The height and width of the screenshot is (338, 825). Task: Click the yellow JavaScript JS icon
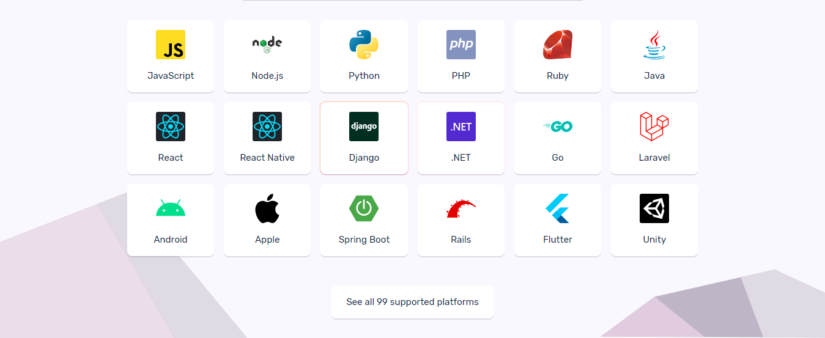171,45
